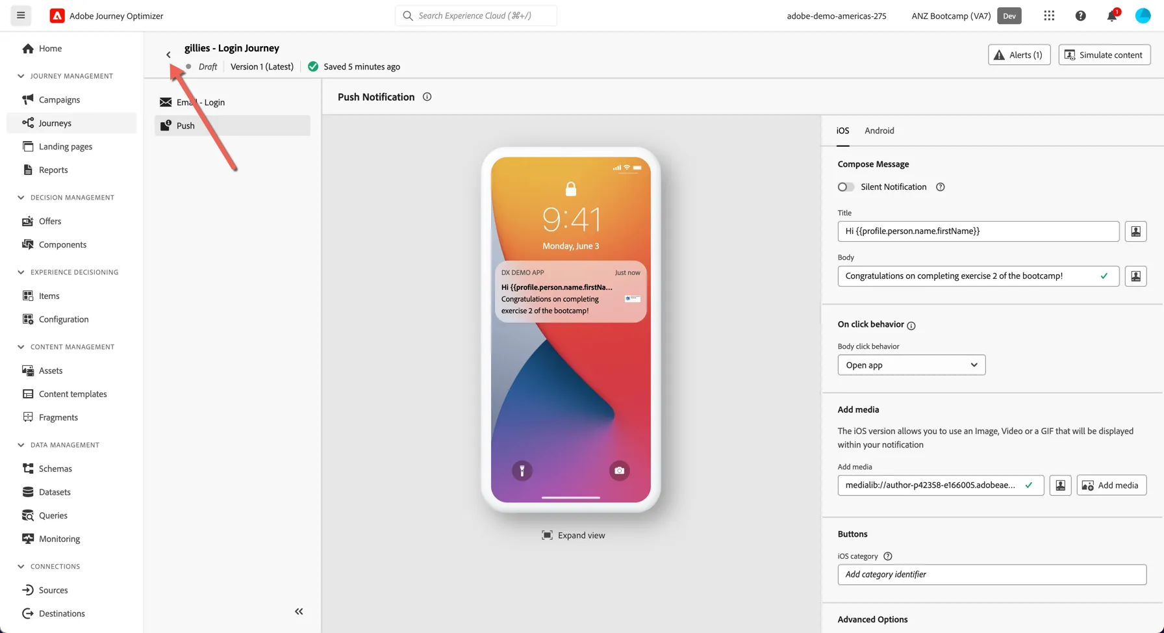The height and width of the screenshot is (633, 1164).
Task: Click the Add media button
Action: pyautogui.click(x=1111, y=485)
